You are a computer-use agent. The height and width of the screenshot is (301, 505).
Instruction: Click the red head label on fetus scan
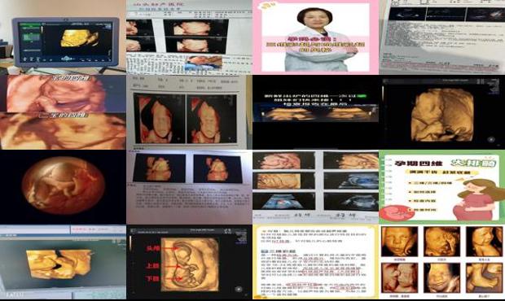coord(152,248)
